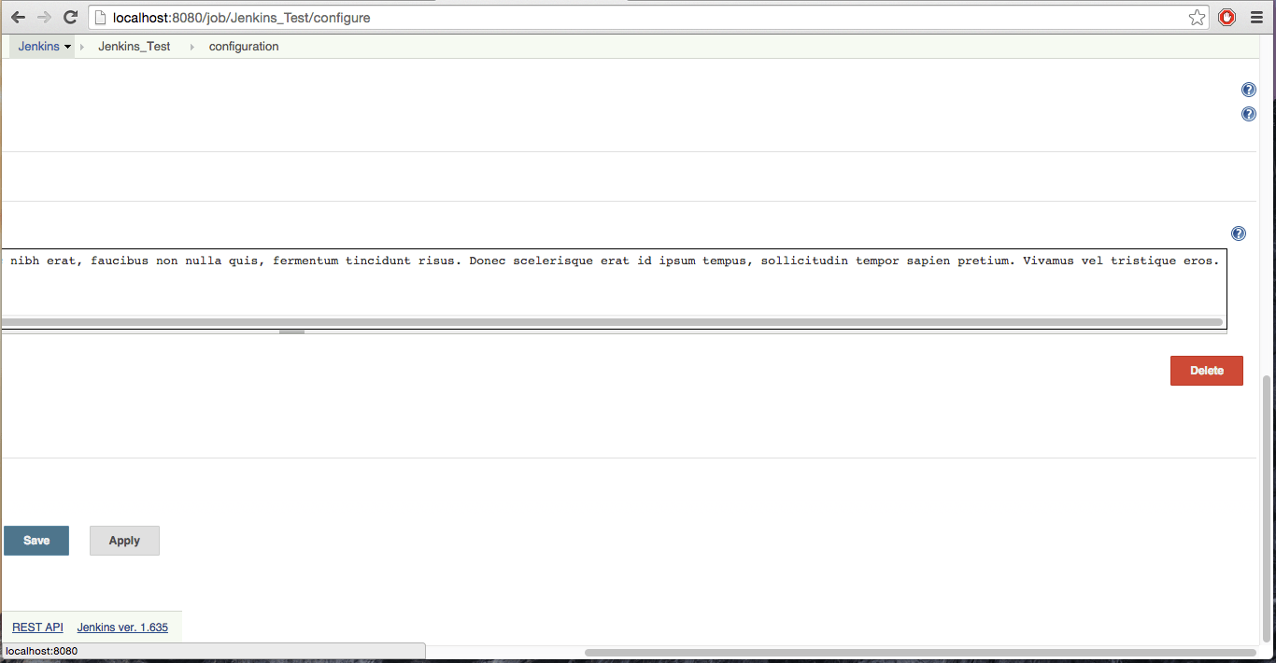
Task: Reload the page with the refresh icon
Action: point(70,18)
